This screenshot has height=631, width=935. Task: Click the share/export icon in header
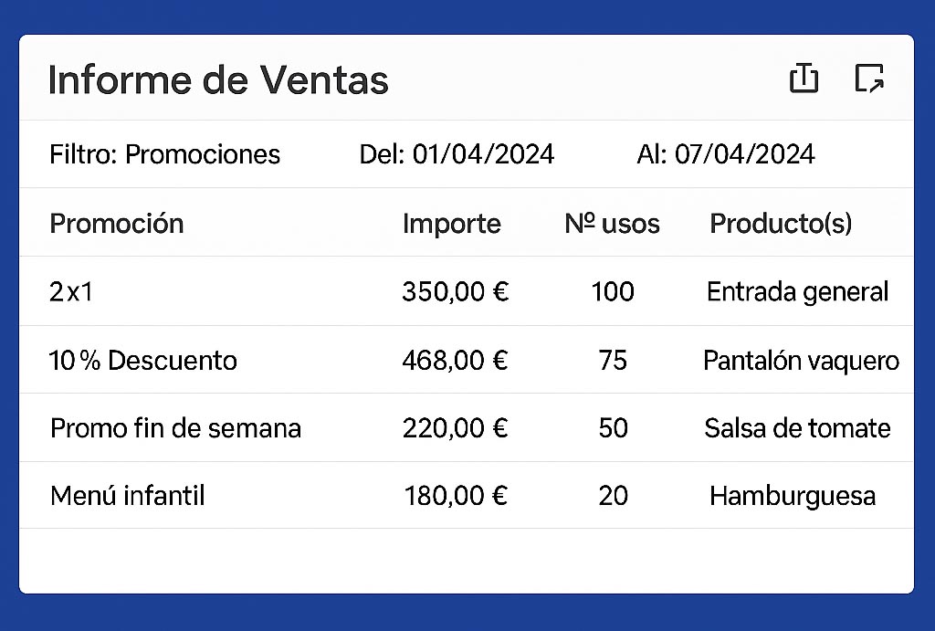[804, 78]
